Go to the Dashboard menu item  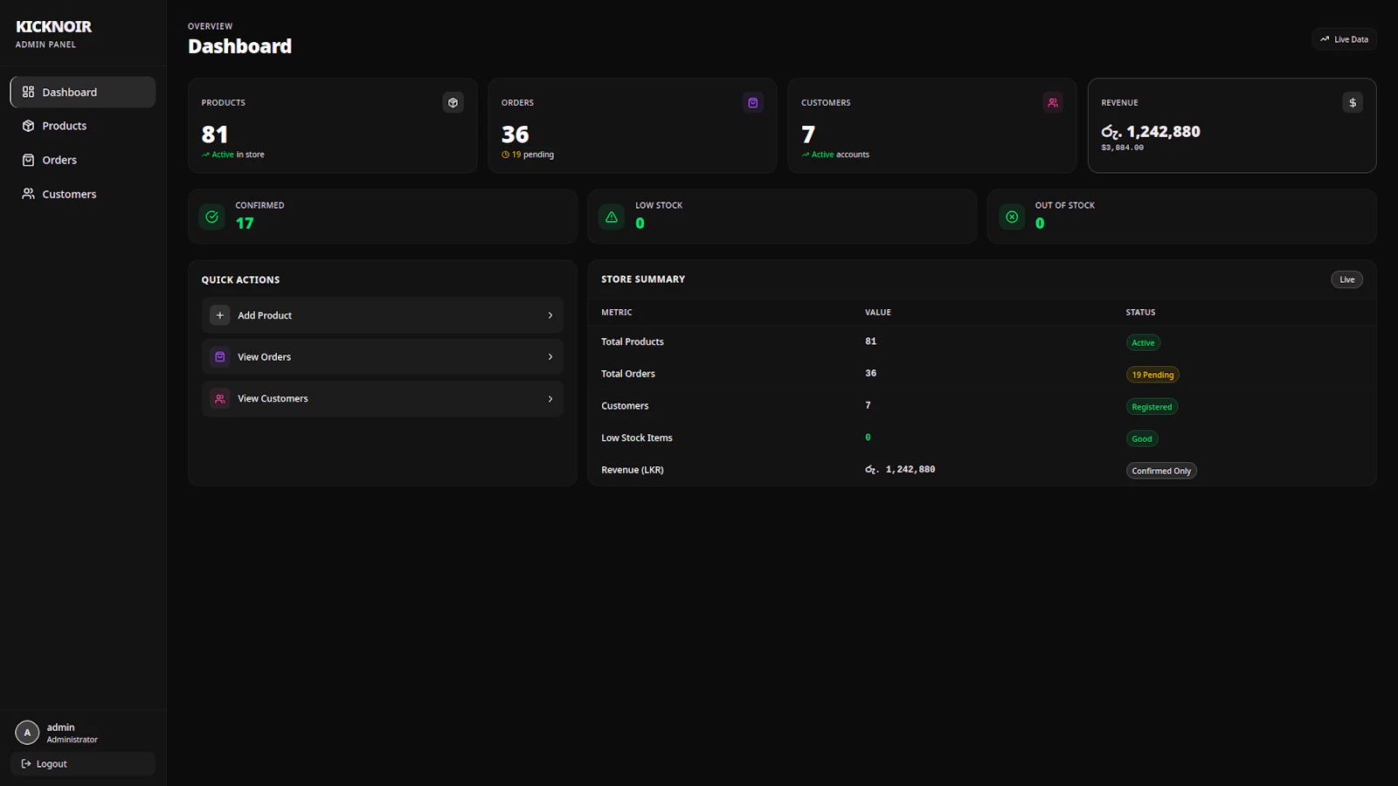tap(83, 92)
